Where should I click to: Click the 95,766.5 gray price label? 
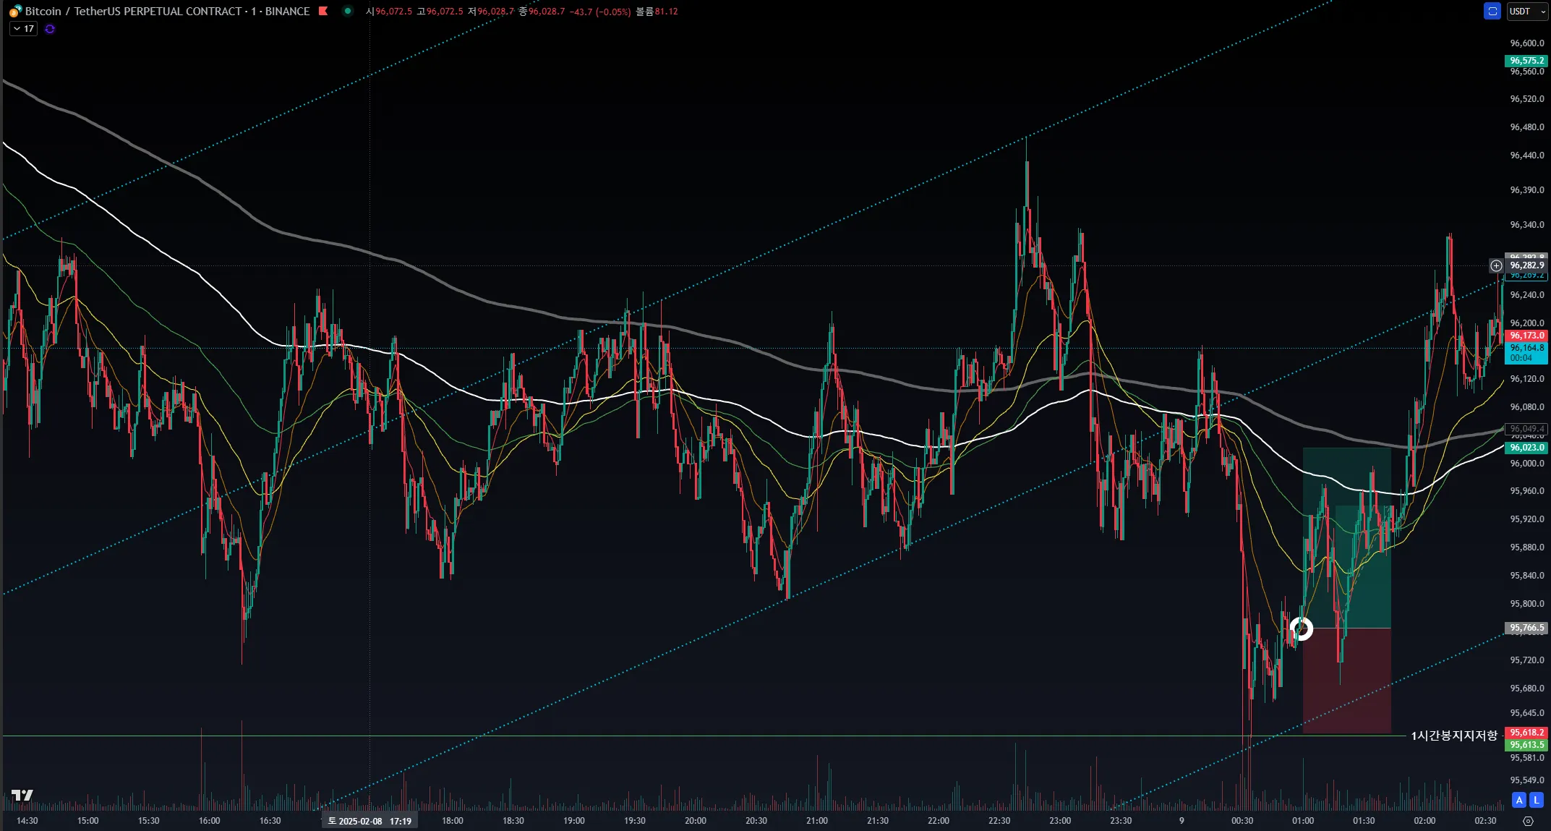pos(1526,628)
